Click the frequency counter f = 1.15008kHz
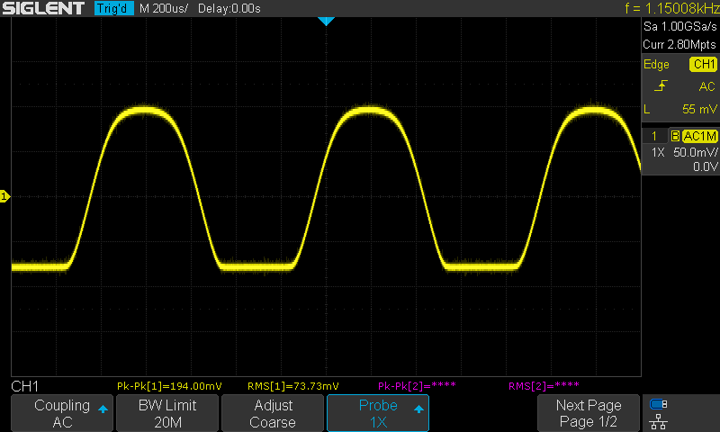This screenshot has height=432, width=720. [671, 8]
